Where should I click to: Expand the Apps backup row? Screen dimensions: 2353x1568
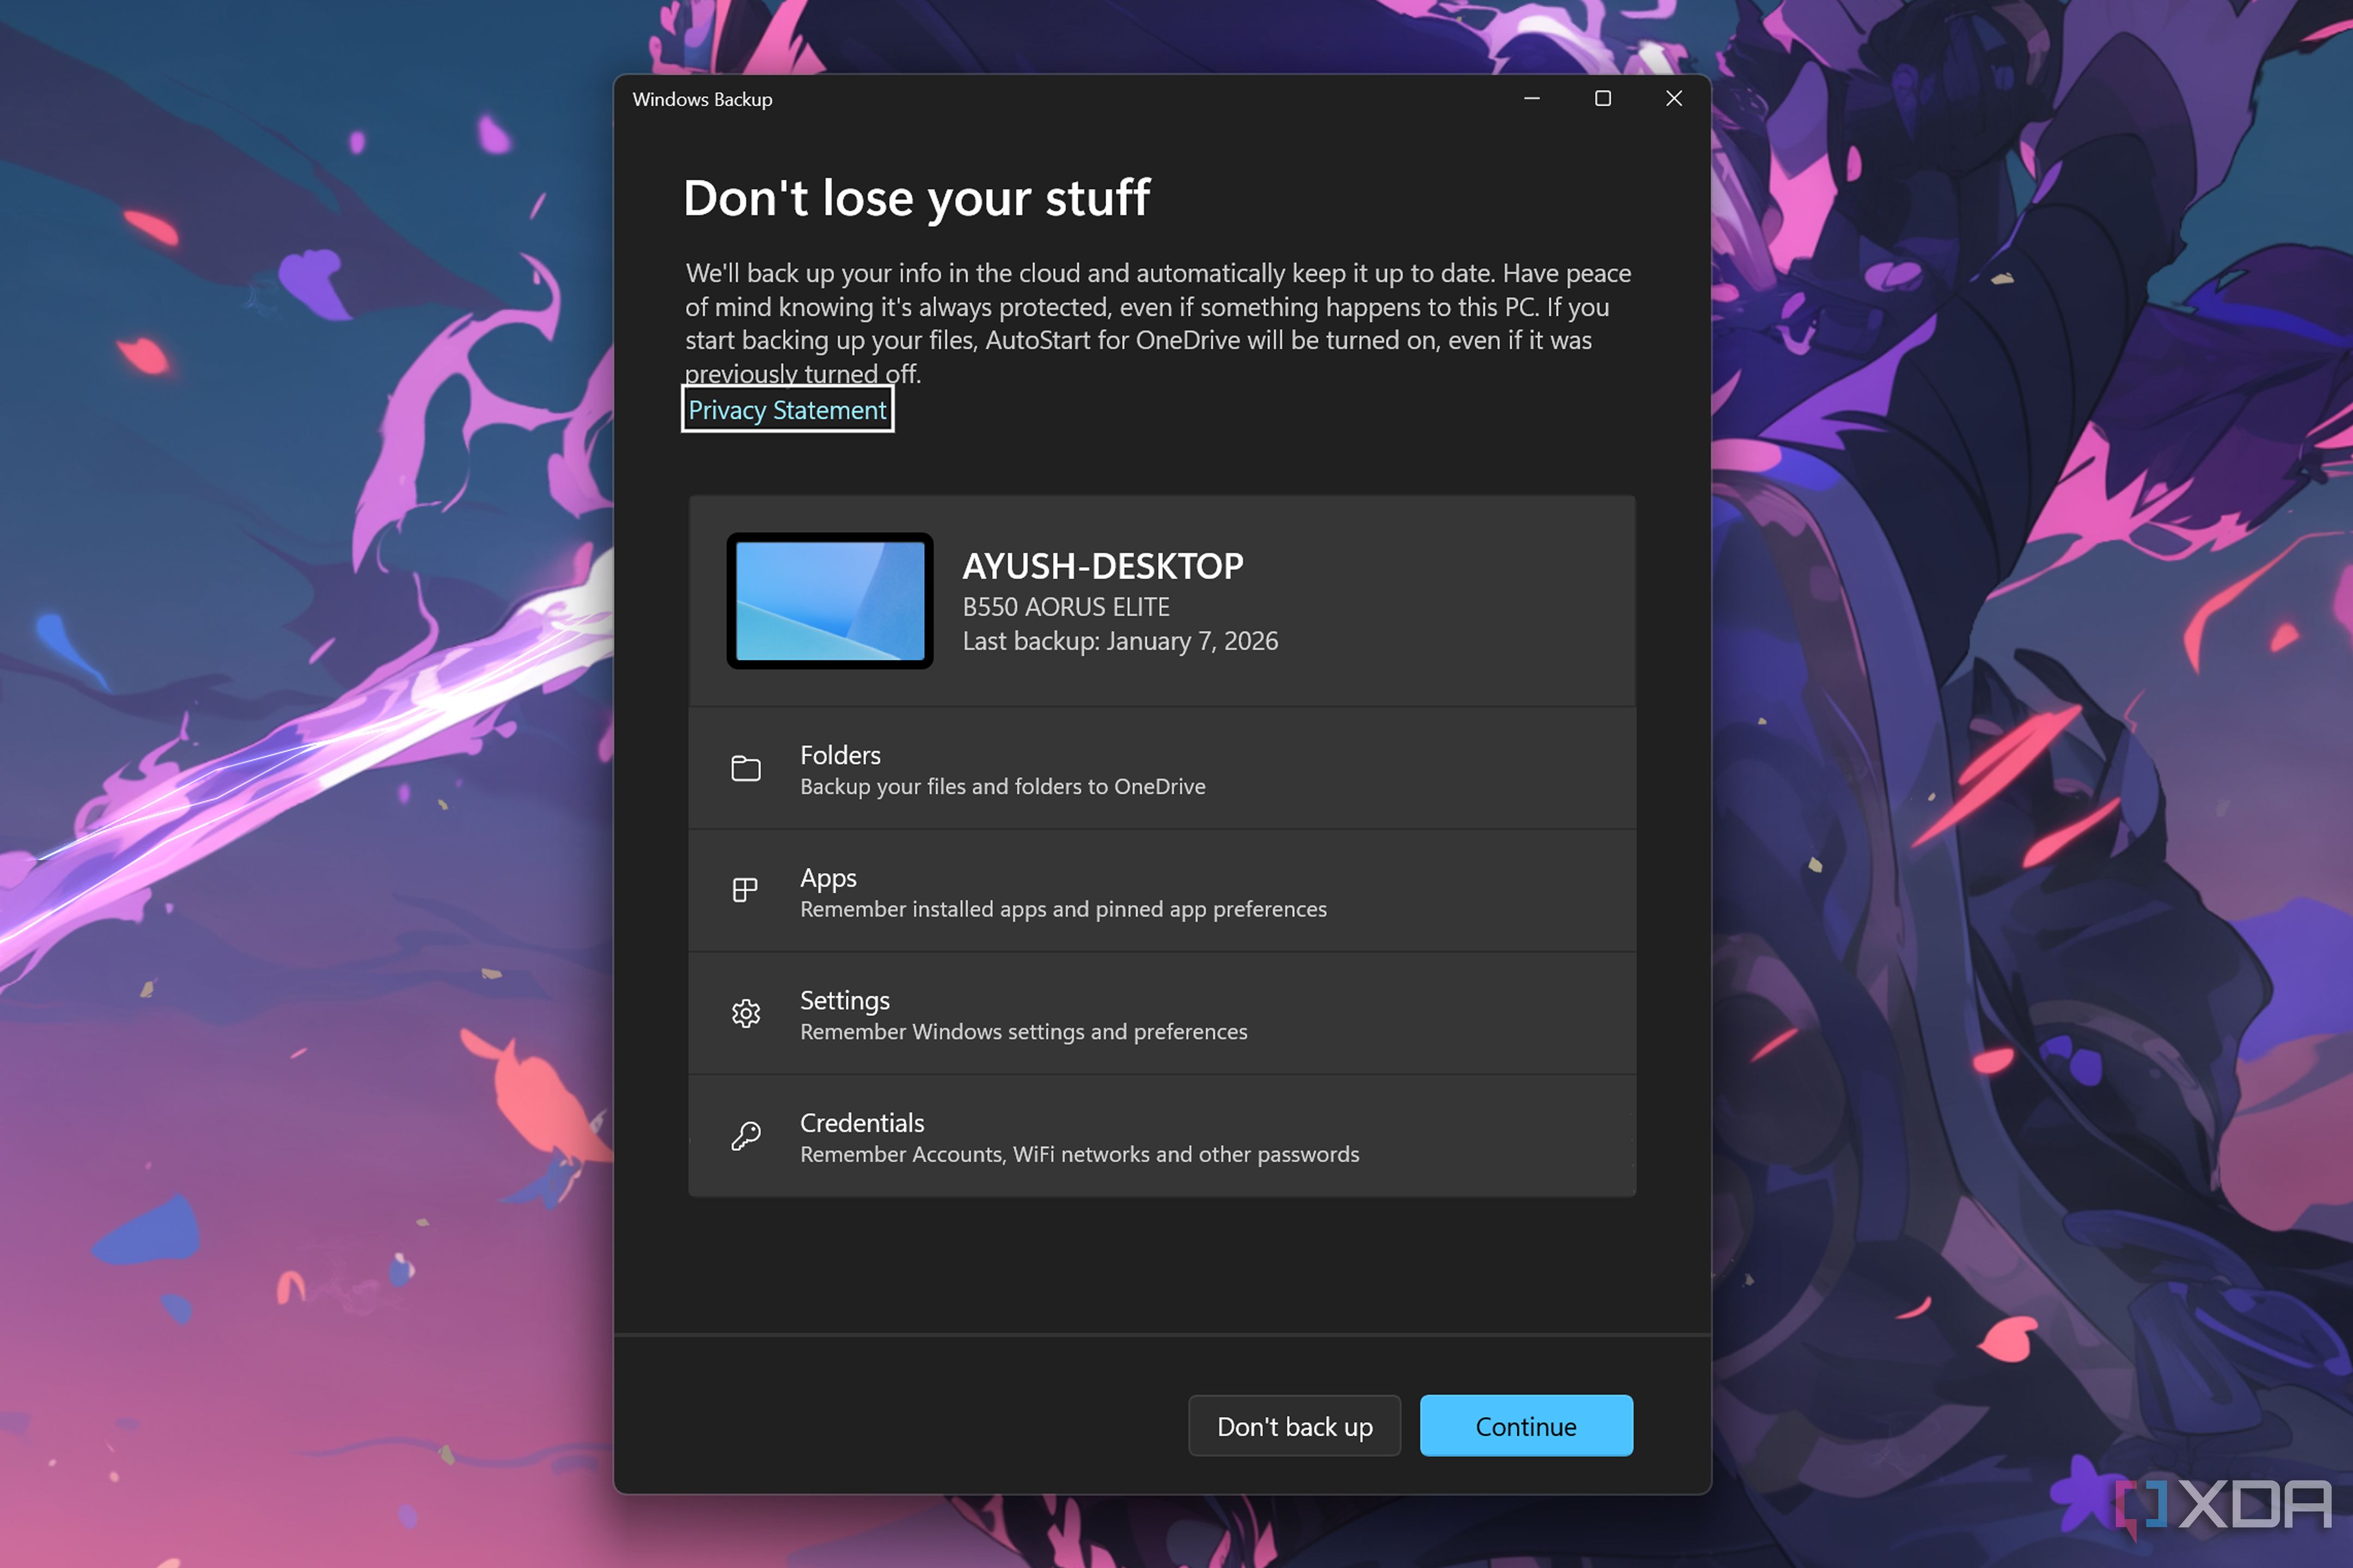pos(1161,890)
